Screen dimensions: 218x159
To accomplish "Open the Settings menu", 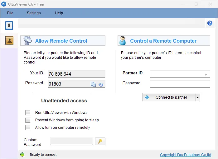I will pyautogui.click(x=34, y=13).
